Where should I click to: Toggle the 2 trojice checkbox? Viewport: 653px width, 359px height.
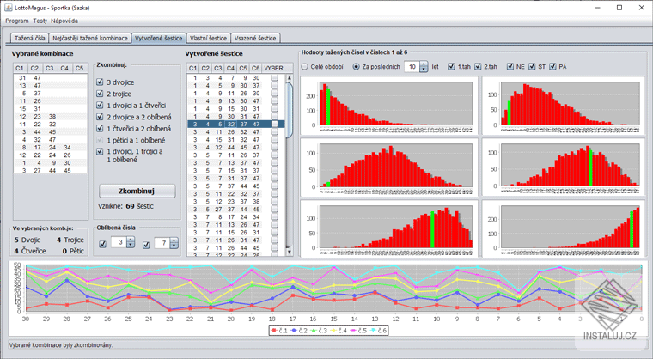[100, 94]
